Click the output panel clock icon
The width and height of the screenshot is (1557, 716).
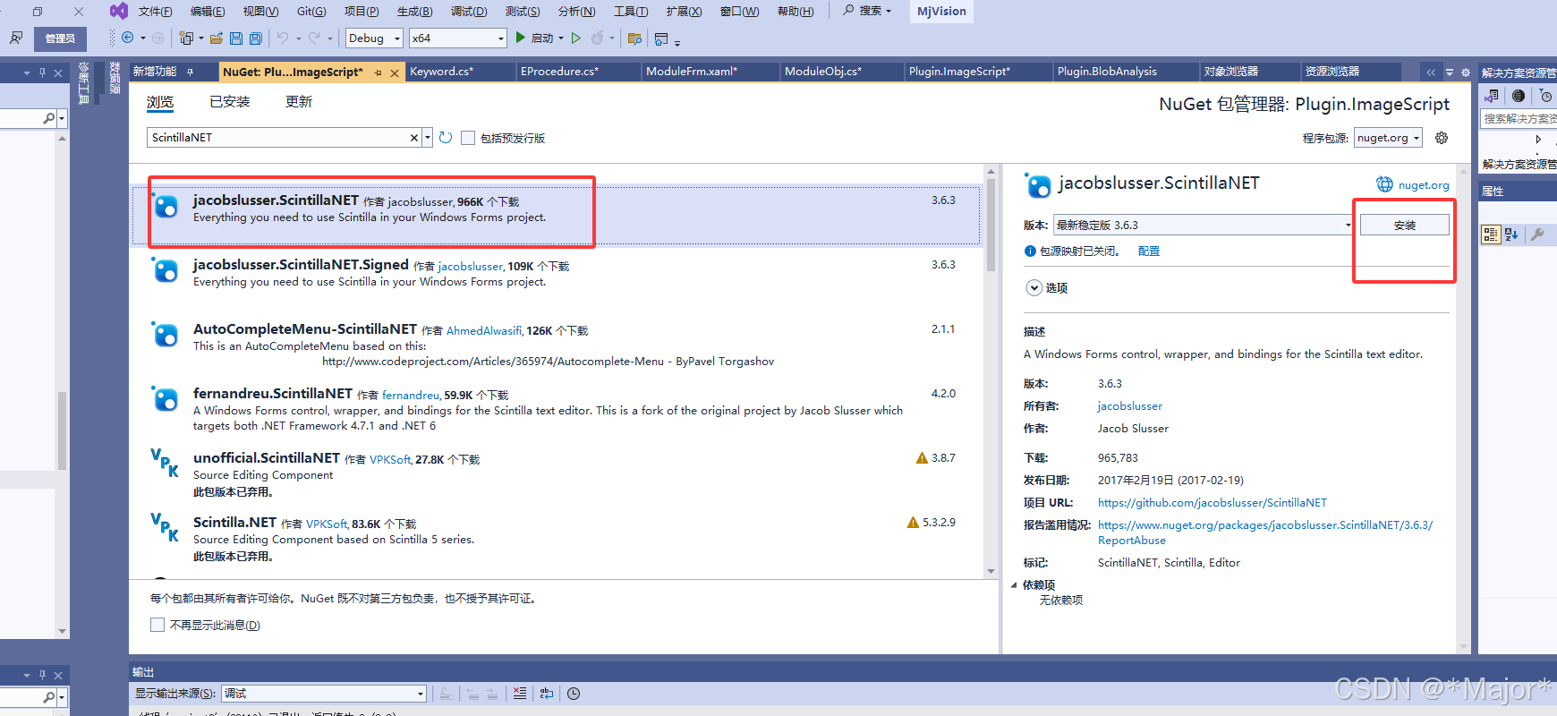[574, 694]
